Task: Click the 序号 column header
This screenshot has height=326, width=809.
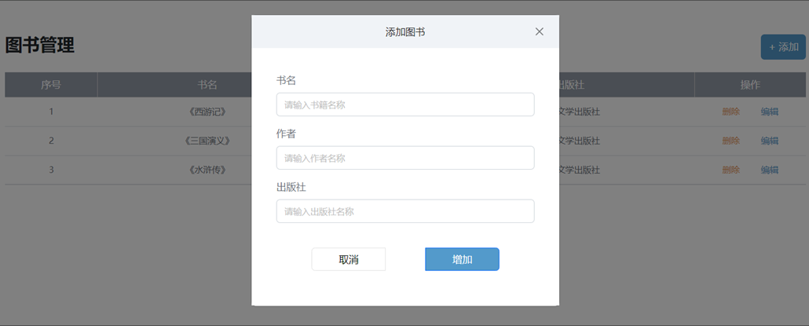Action: [51, 85]
